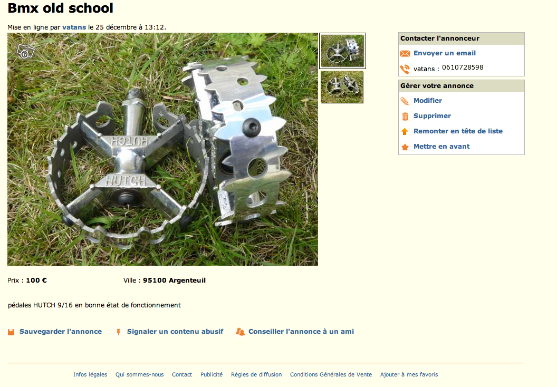Click the orange star icon
Image resolution: width=557 pixels, height=387 pixels.
click(x=405, y=147)
